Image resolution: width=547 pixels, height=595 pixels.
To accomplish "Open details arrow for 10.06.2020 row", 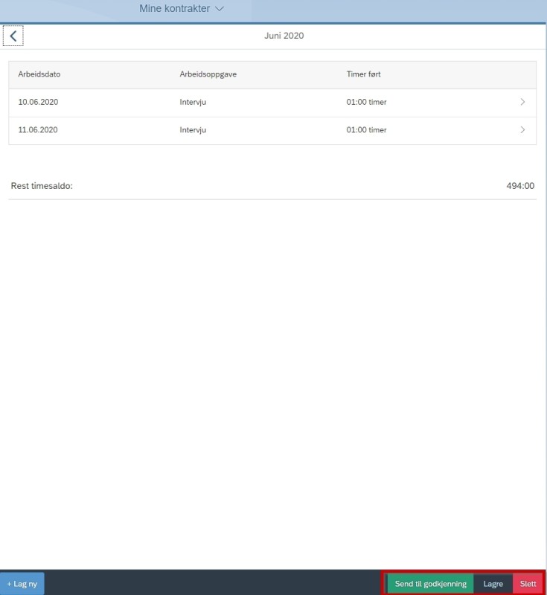I will (522, 102).
